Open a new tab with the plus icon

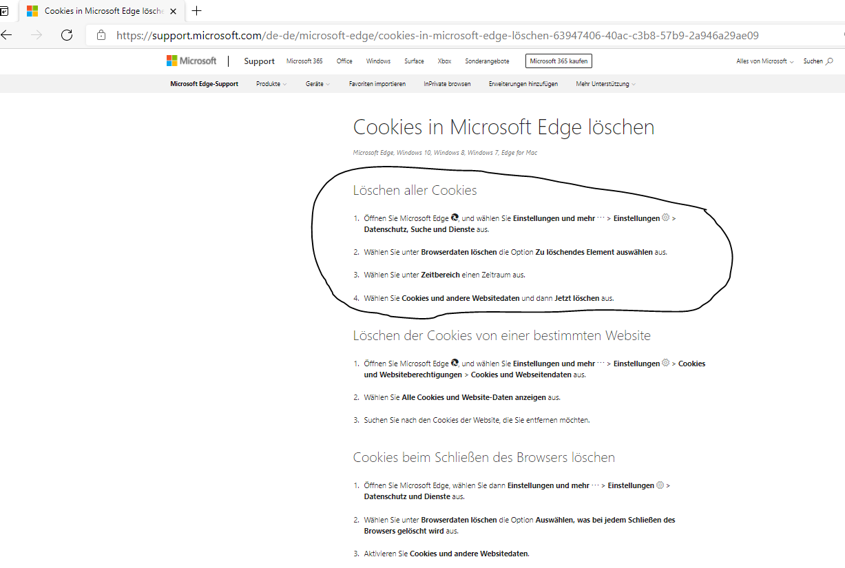click(x=197, y=11)
